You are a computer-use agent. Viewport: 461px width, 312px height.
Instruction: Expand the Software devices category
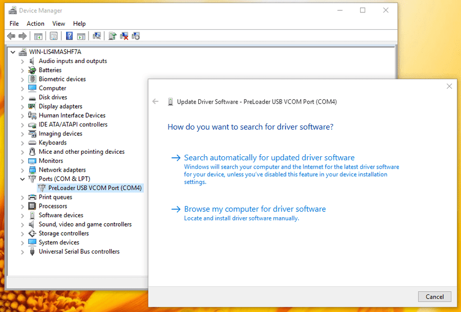pyautogui.click(x=23, y=216)
